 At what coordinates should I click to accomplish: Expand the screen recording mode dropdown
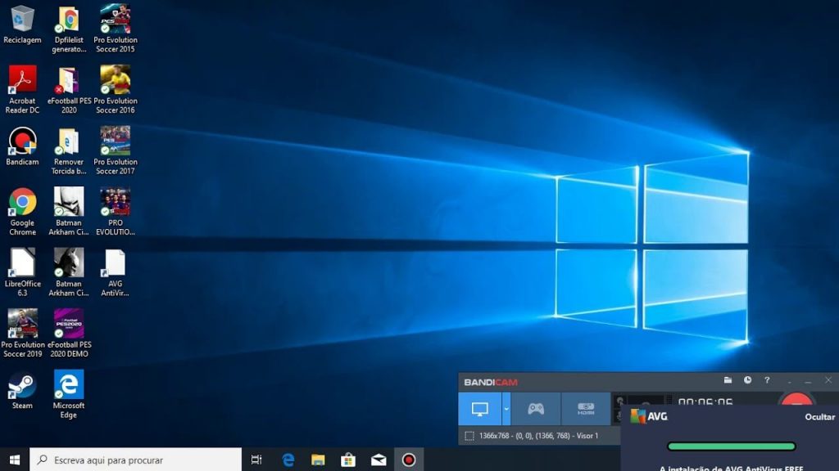coord(506,408)
